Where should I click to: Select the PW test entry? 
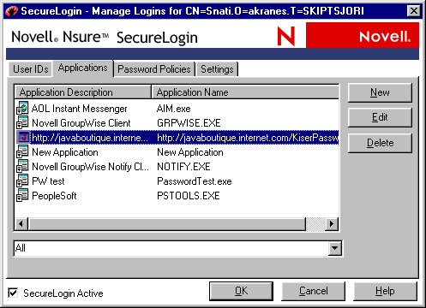48,181
